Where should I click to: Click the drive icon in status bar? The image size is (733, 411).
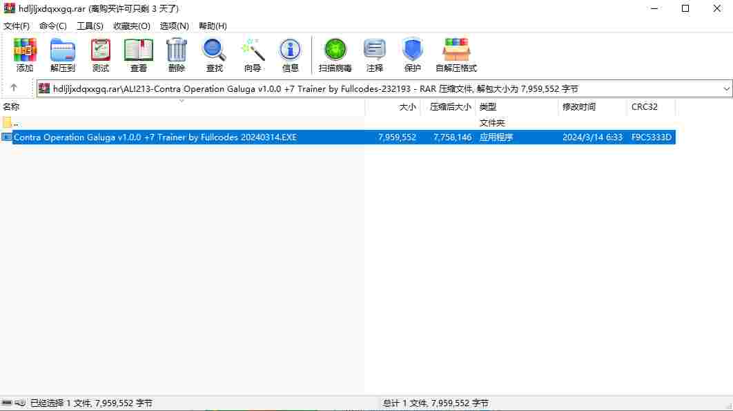[x=6, y=403]
